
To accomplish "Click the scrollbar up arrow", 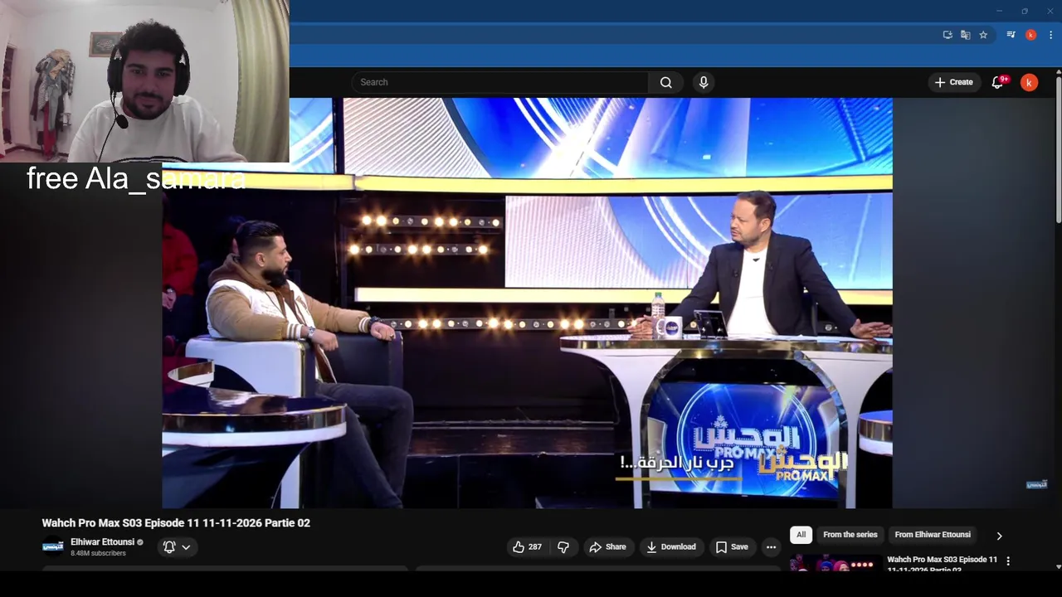I will pos(1058,71).
